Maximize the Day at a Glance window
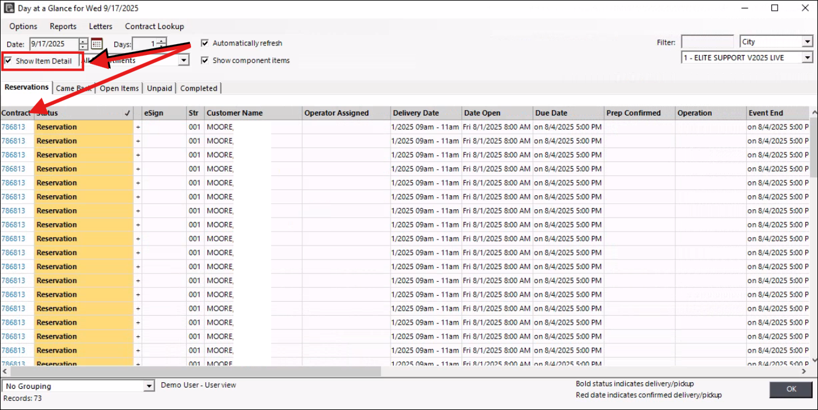Viewport: 818px width, 410px height. (774, 8)
